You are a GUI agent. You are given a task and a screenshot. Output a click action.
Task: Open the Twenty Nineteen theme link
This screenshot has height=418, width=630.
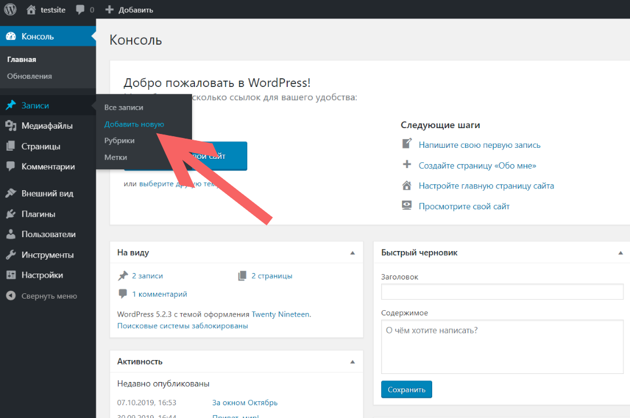[280, 314]
